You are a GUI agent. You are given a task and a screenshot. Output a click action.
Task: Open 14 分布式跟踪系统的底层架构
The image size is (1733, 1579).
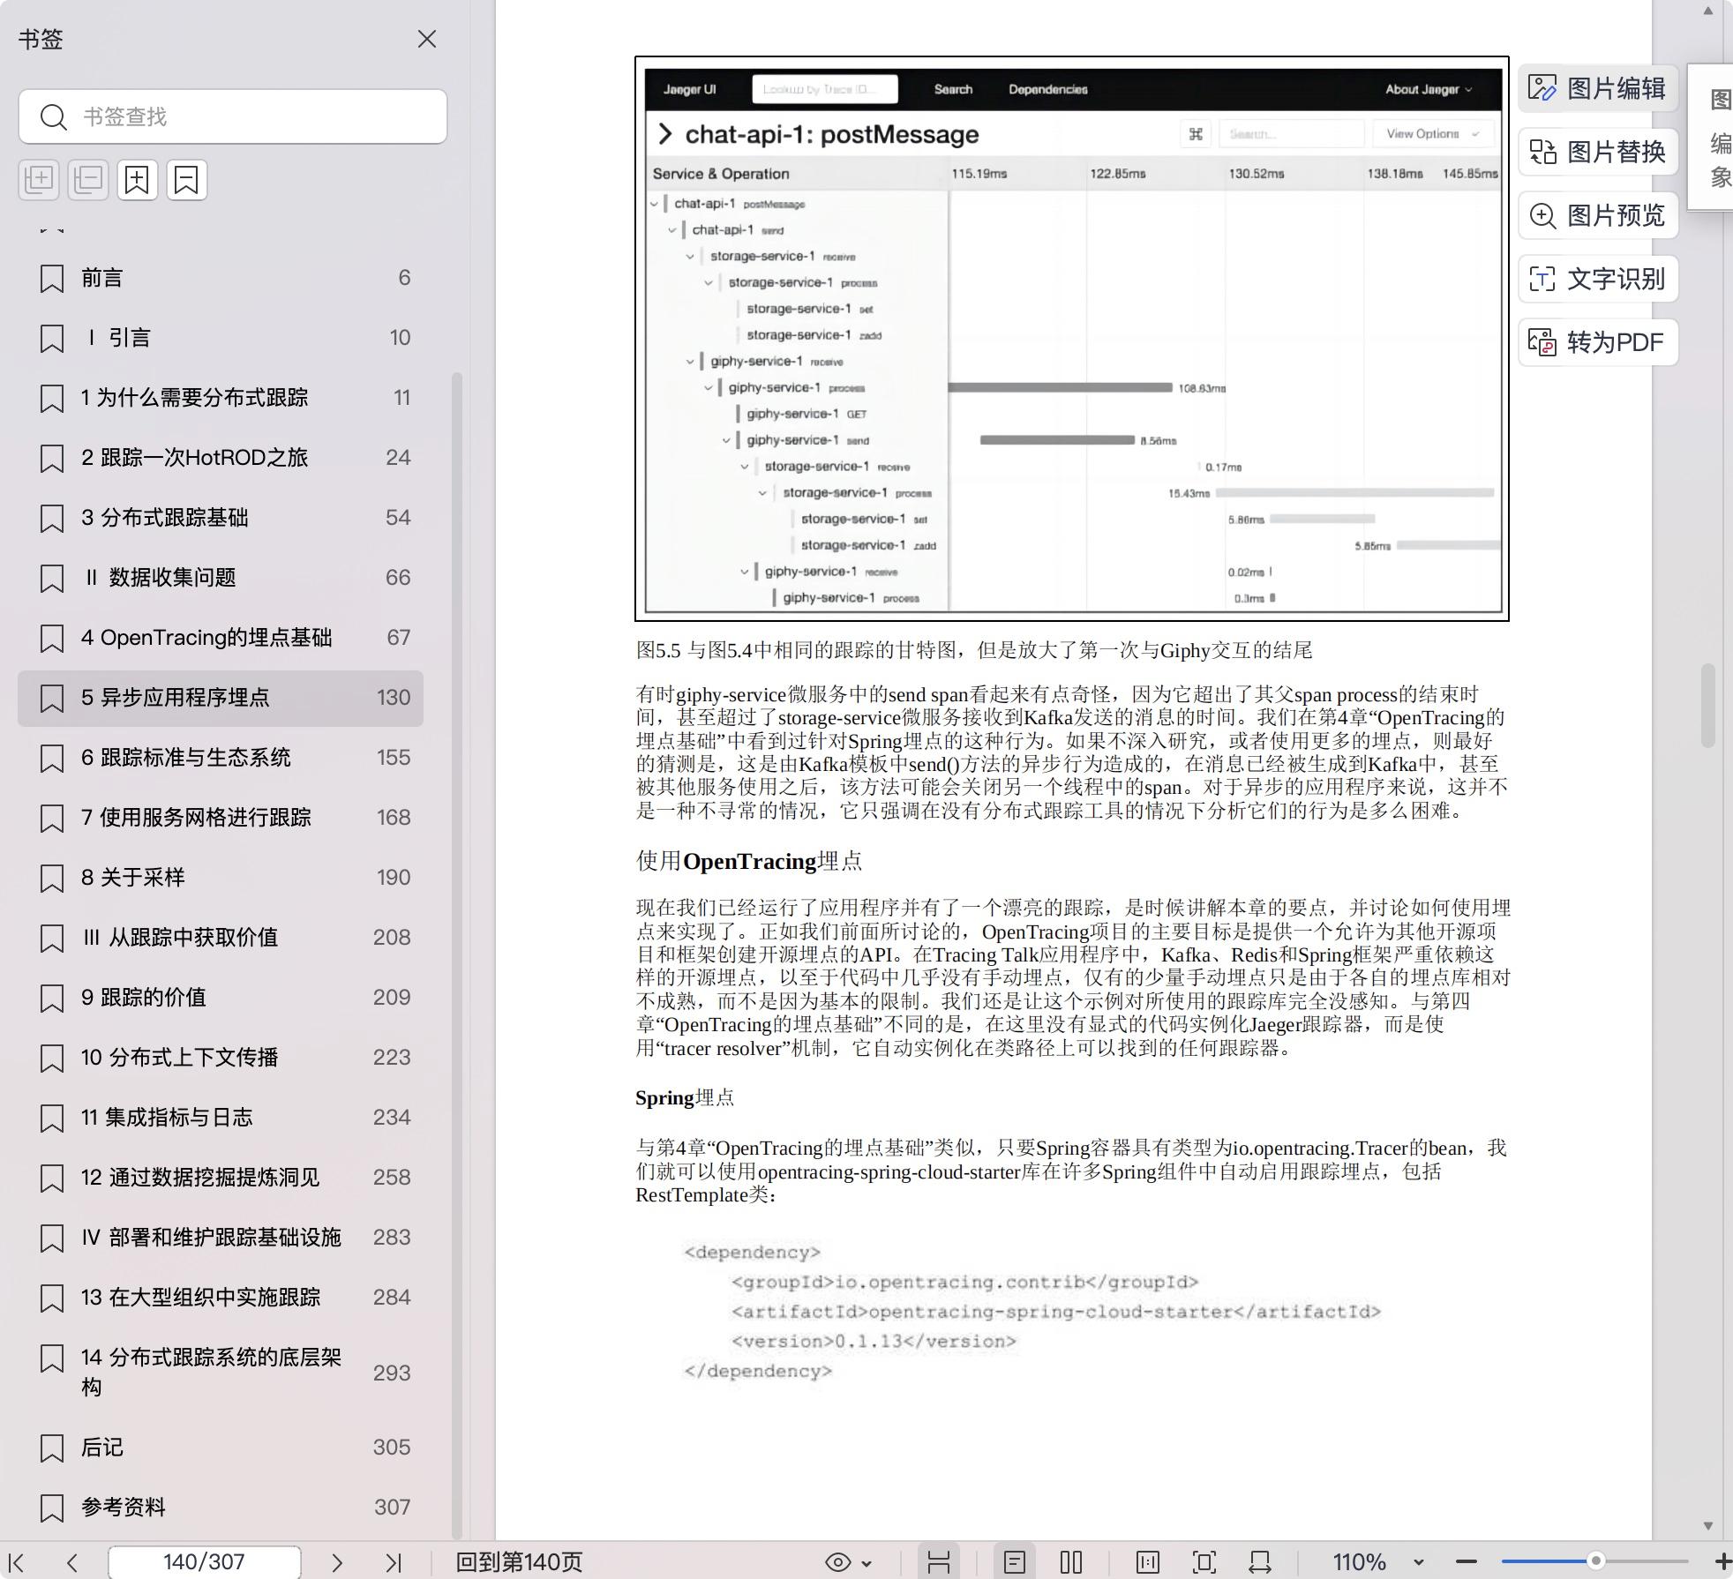pos(221,1372)
